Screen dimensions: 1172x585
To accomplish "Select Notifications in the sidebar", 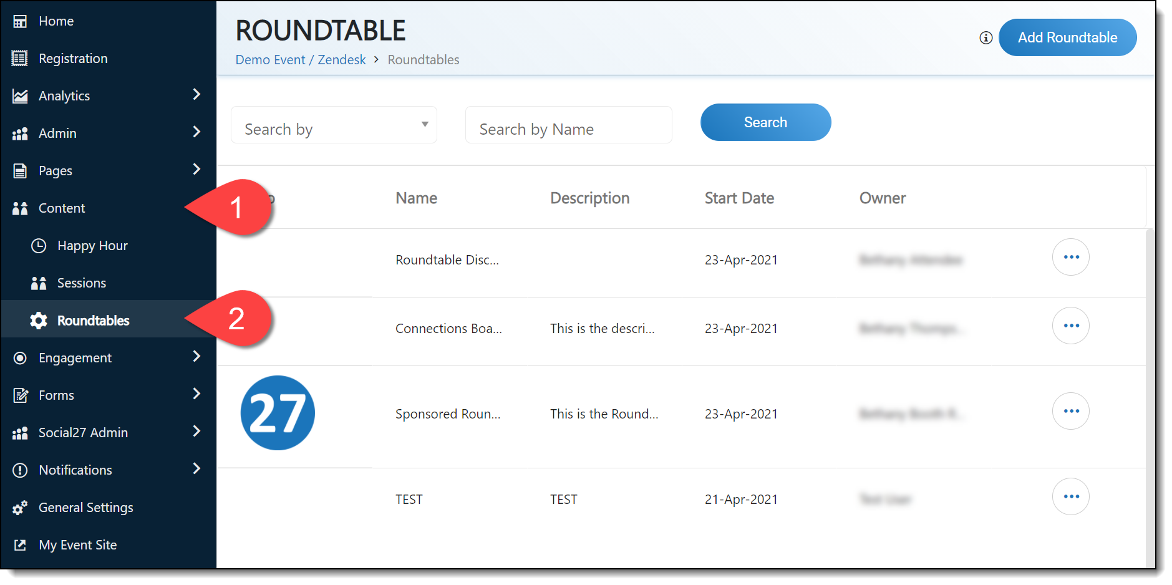I will click(x=75, y=470).
